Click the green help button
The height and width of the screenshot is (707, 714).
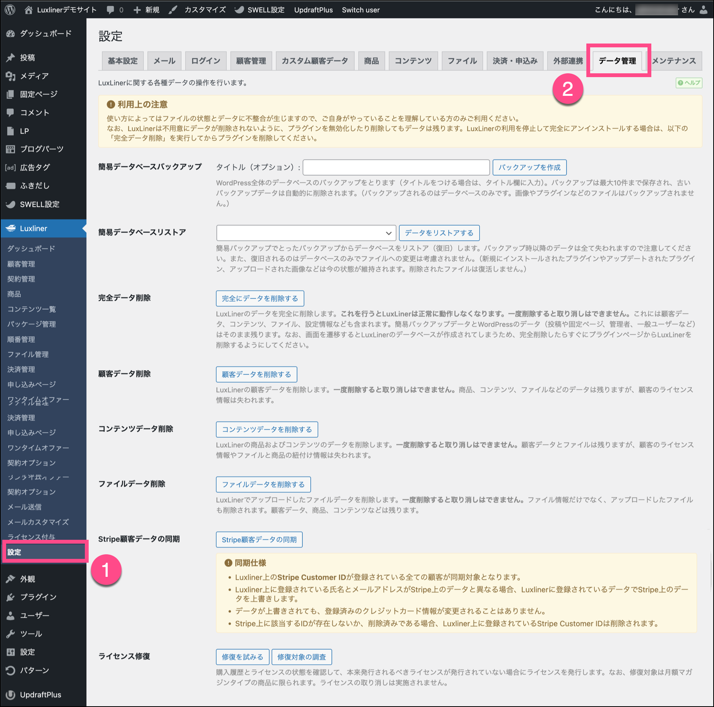[689, 83]
